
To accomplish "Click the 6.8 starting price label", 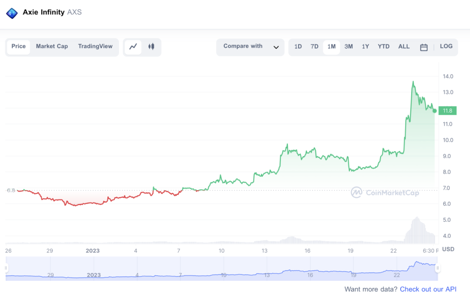I will (11, 190).
